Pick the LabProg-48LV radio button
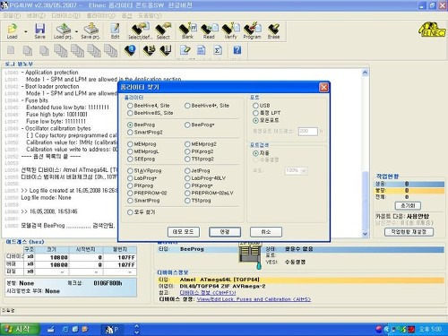The height and width of the screenshot is (336, 448). click(187, 178)
